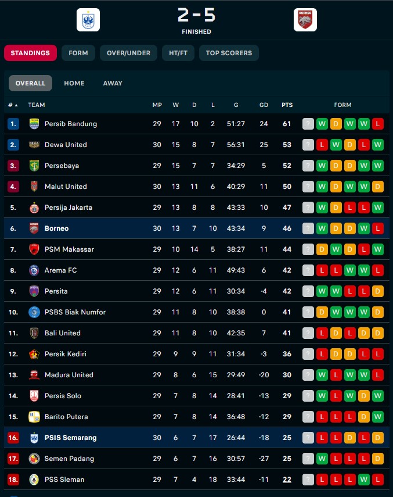Image resolution: width=393 pixels, height=497 pixels.
Task: Open the Over/Under tab
Action: 128,53
